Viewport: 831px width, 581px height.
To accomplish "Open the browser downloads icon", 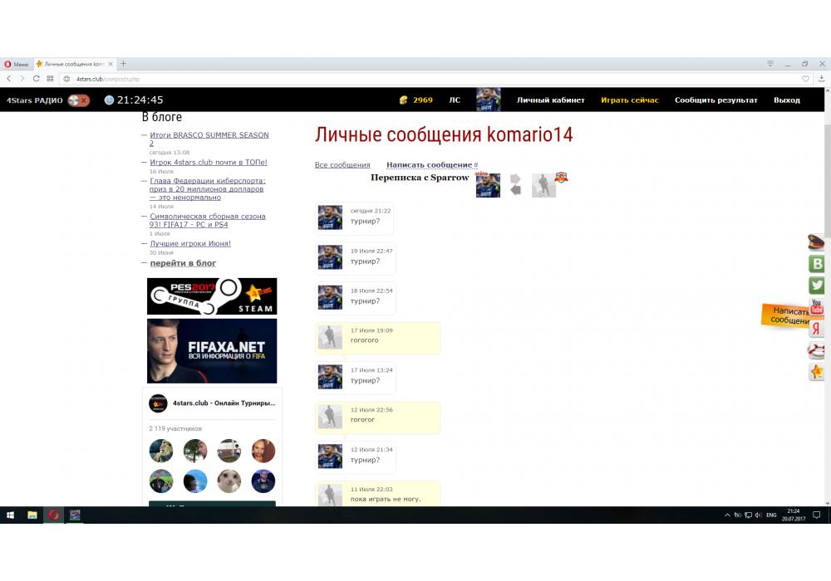I will pos(822,78).
